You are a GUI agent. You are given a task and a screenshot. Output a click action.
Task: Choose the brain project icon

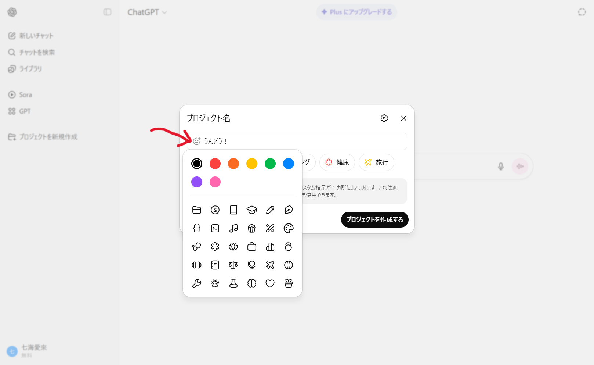click(x=252, y=283)
